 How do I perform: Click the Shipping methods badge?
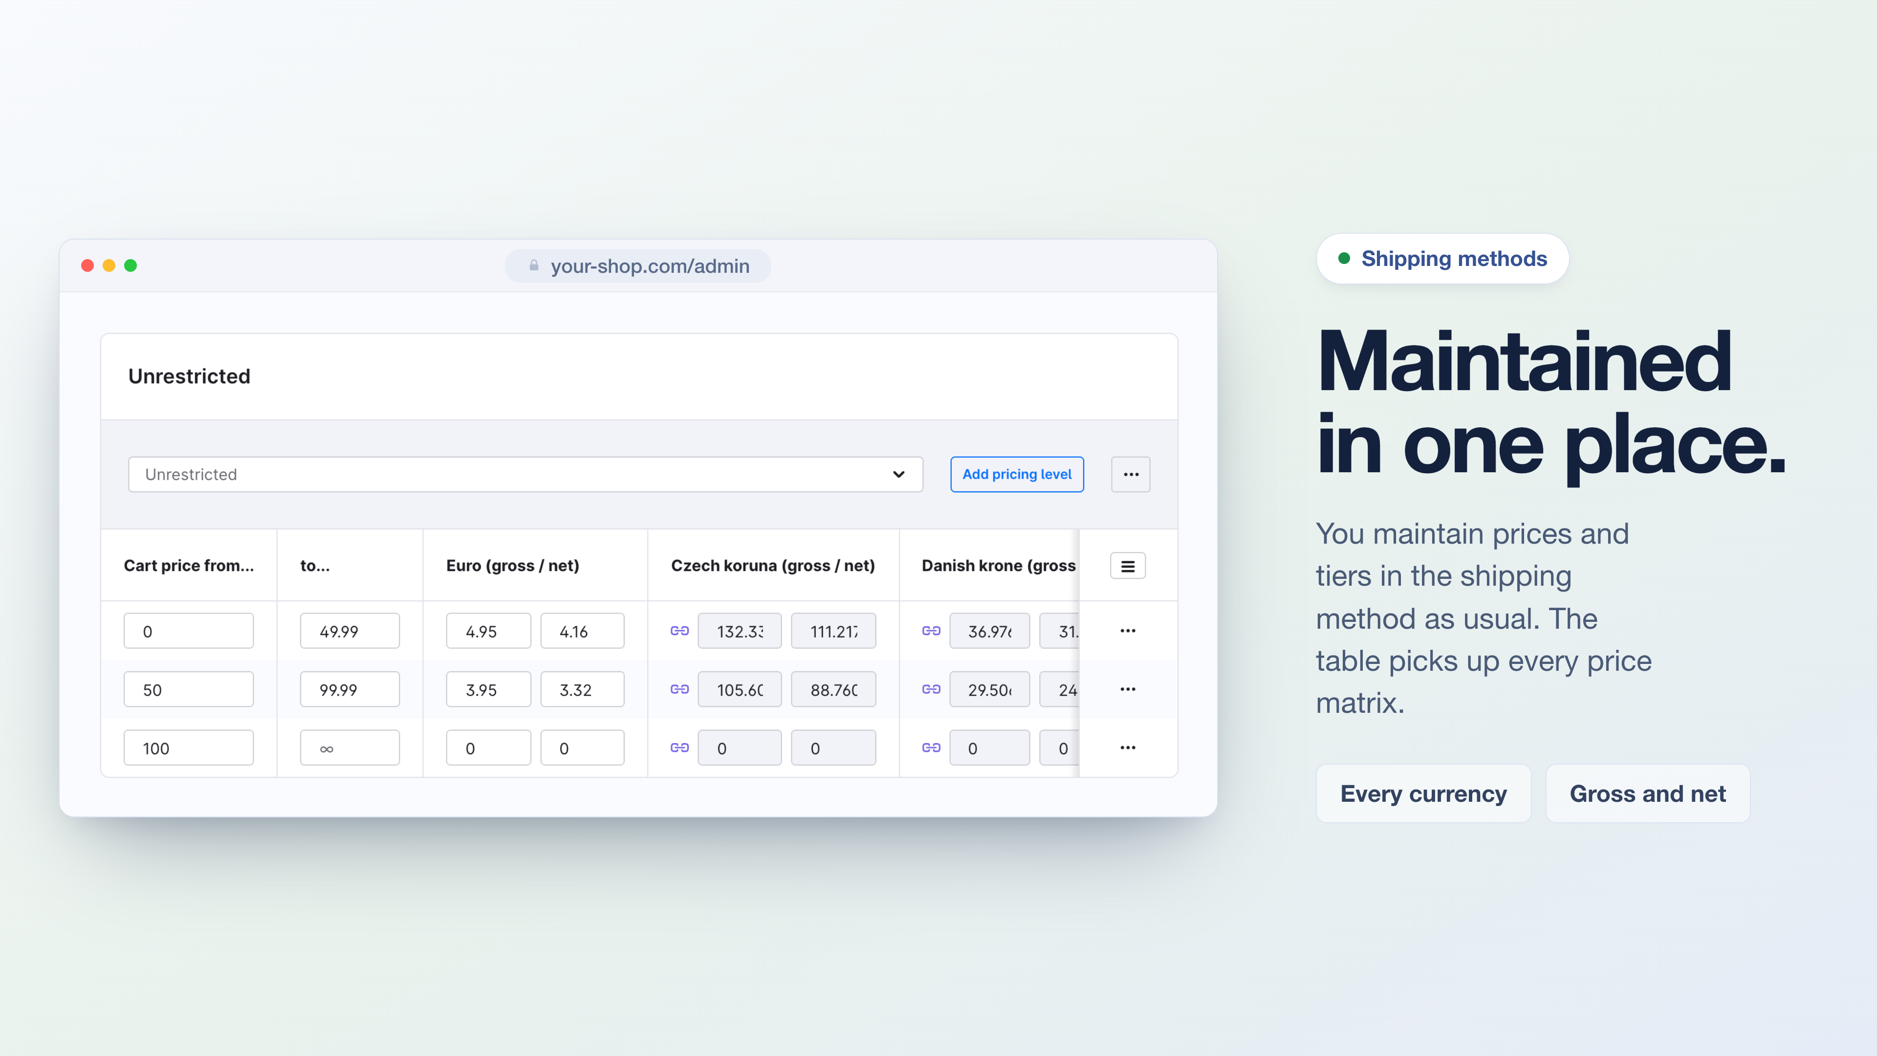coord(1442,259)
